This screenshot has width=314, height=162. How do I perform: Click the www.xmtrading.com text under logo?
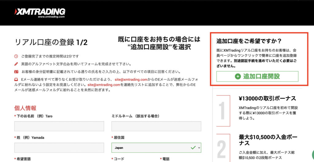51,17
